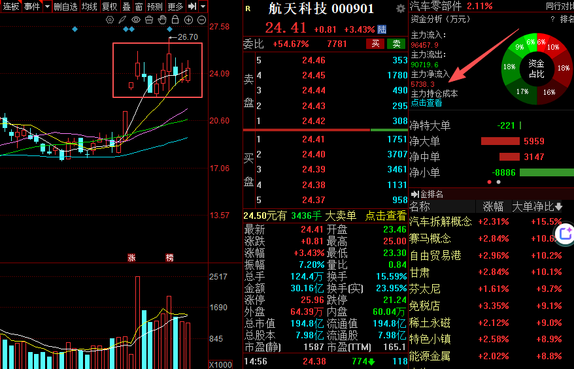Image resolution: width=574 pixels, height=369 pixels.
Task: Expand dropdown after the skip arrow
Action: [203, 7]
